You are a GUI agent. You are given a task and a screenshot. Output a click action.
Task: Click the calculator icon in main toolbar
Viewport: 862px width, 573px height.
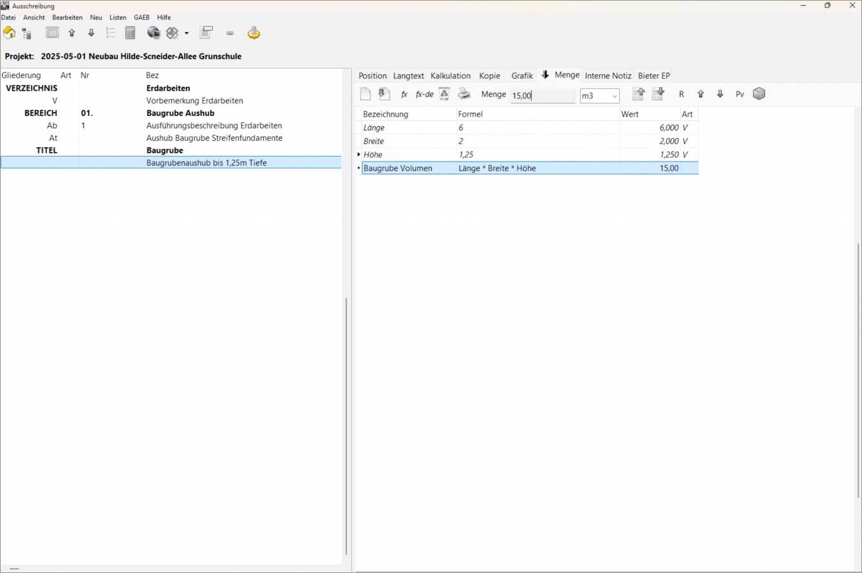click(x=131, y=33)
